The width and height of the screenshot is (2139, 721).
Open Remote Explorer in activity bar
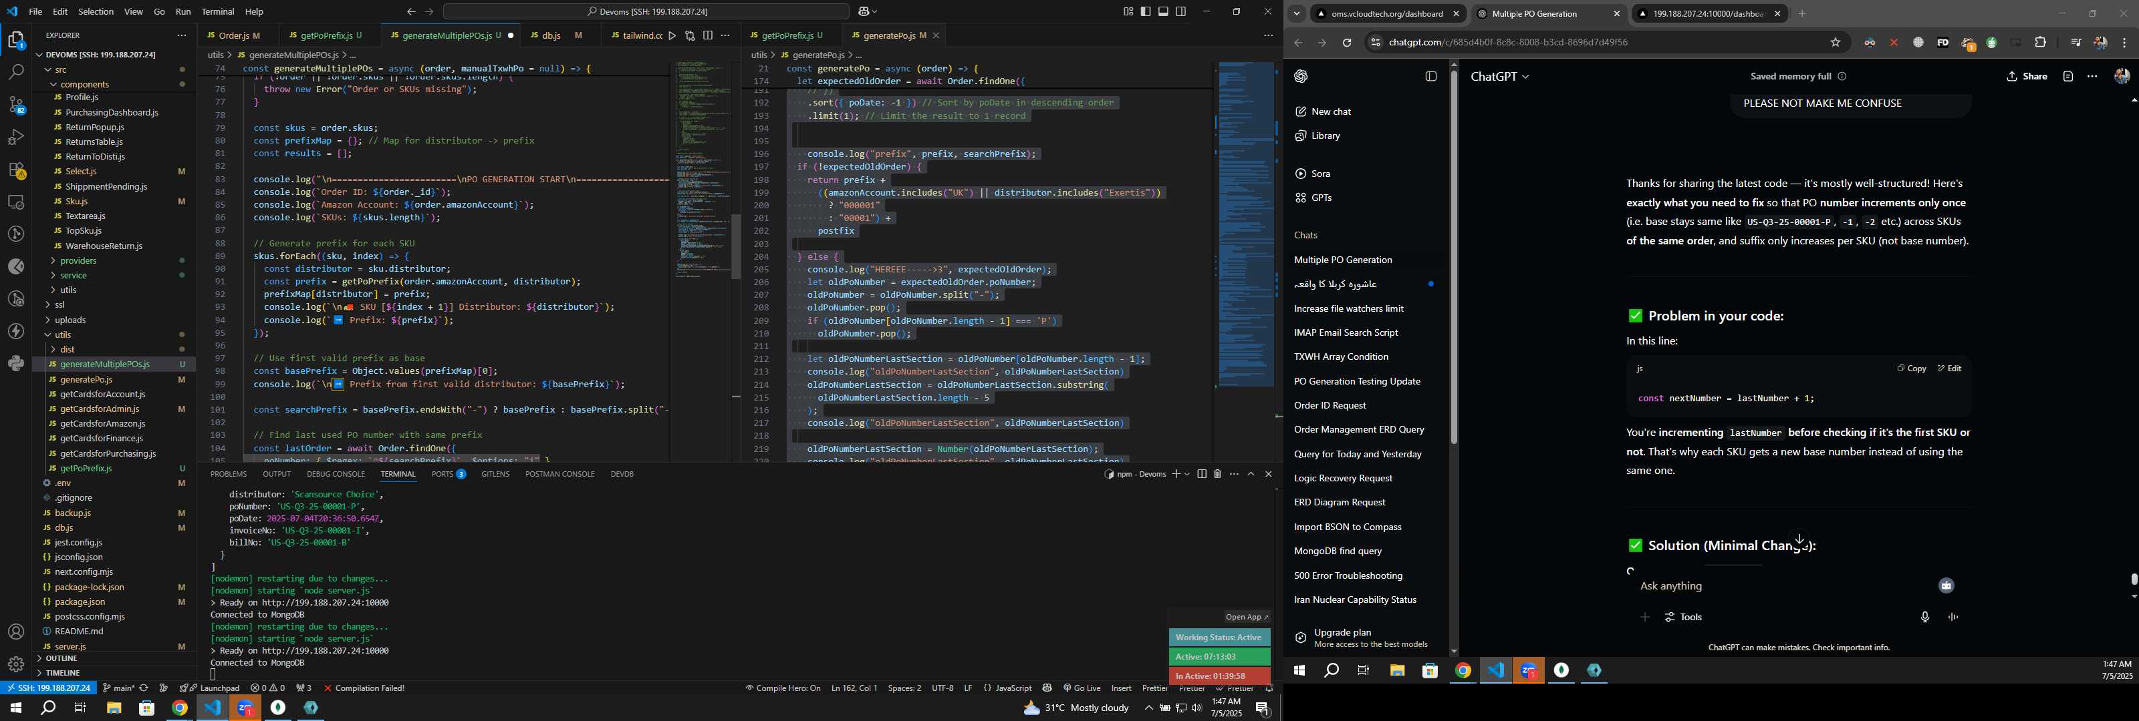point(16,202)
